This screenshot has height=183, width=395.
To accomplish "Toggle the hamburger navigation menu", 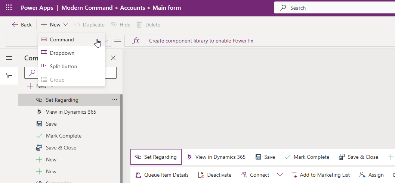I will coord(9,58).
